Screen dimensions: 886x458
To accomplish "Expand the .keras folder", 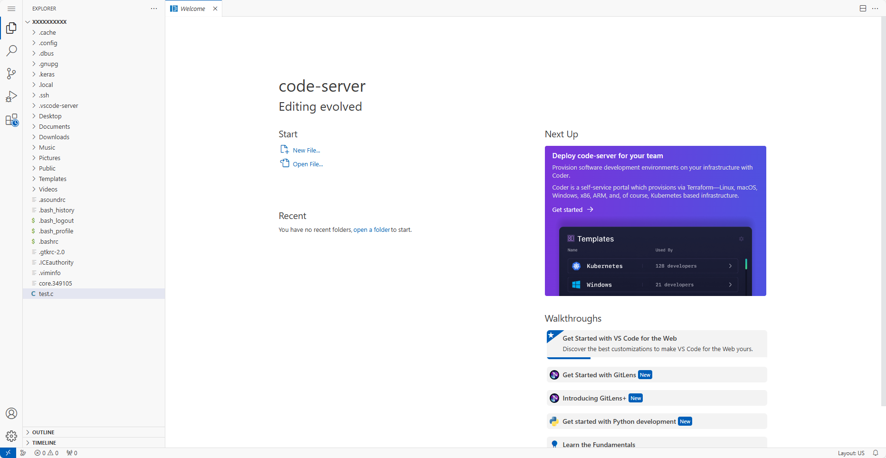I will [94, 74].
